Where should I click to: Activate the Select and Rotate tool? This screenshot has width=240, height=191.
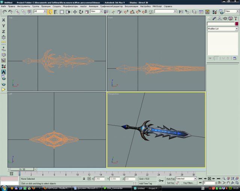[81, 12]
